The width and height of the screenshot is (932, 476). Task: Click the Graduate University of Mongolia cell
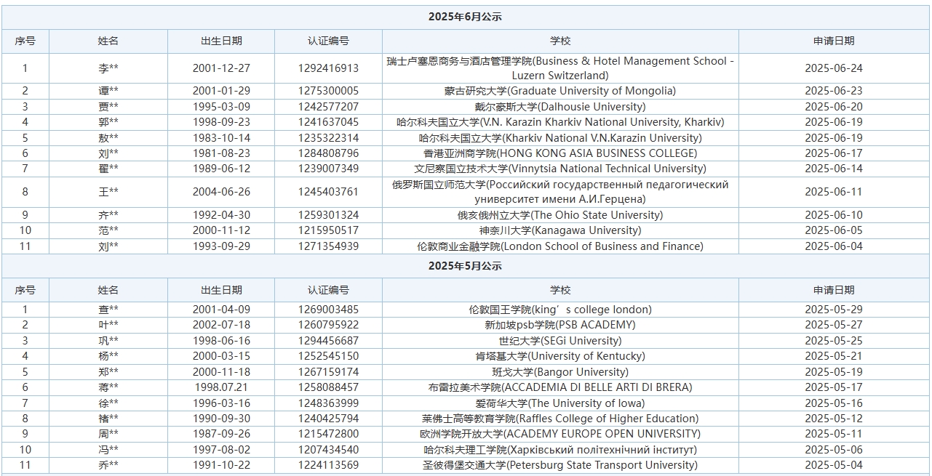tap(560, 91)
